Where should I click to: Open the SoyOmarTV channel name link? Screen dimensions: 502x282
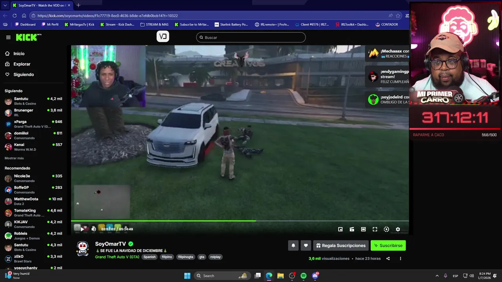point(111,244)
